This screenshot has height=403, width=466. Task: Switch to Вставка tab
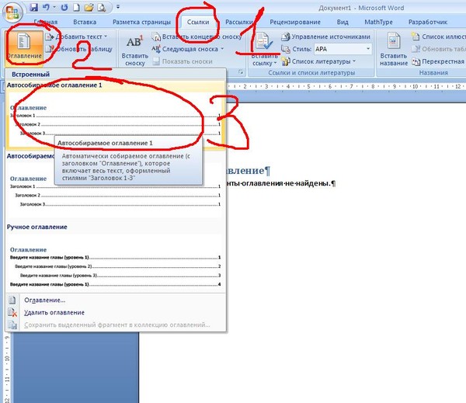pyautogui.click(x=85, y=22)
